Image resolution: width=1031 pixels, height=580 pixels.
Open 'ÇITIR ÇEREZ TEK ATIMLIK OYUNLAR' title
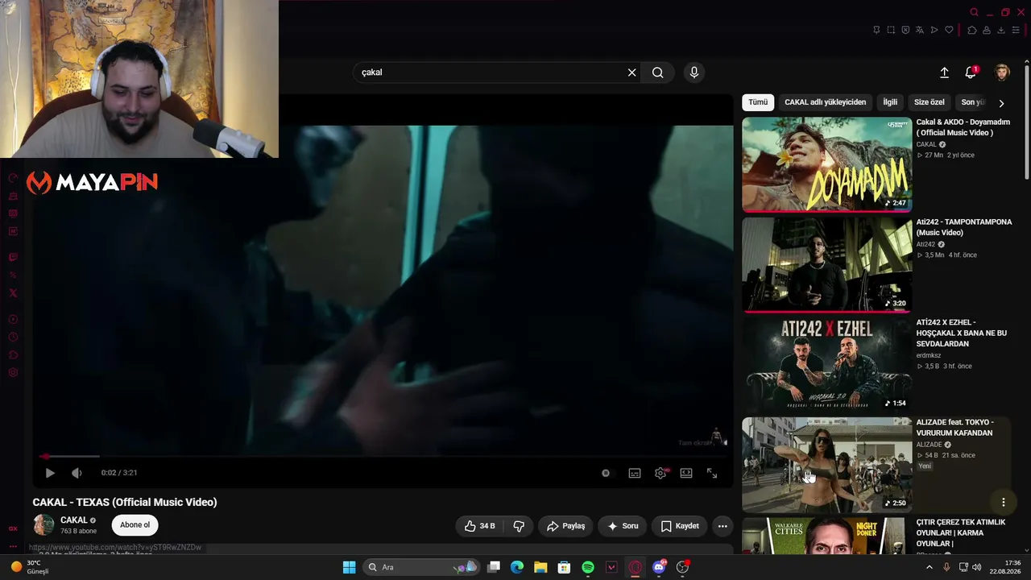(x=961, y=533)
